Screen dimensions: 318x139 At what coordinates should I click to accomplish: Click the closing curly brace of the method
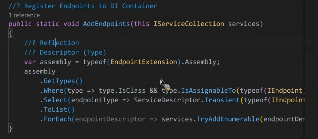10,129
